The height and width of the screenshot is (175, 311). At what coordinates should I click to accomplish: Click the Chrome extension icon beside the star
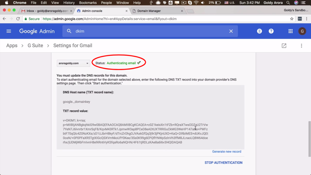300,19
